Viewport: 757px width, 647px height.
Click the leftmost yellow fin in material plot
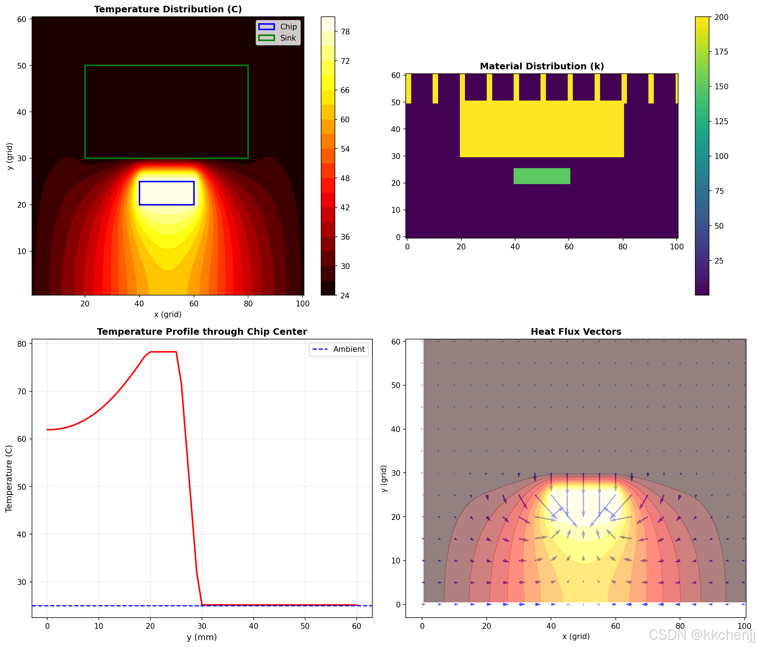pyautogui.click(x=408, y=88)
